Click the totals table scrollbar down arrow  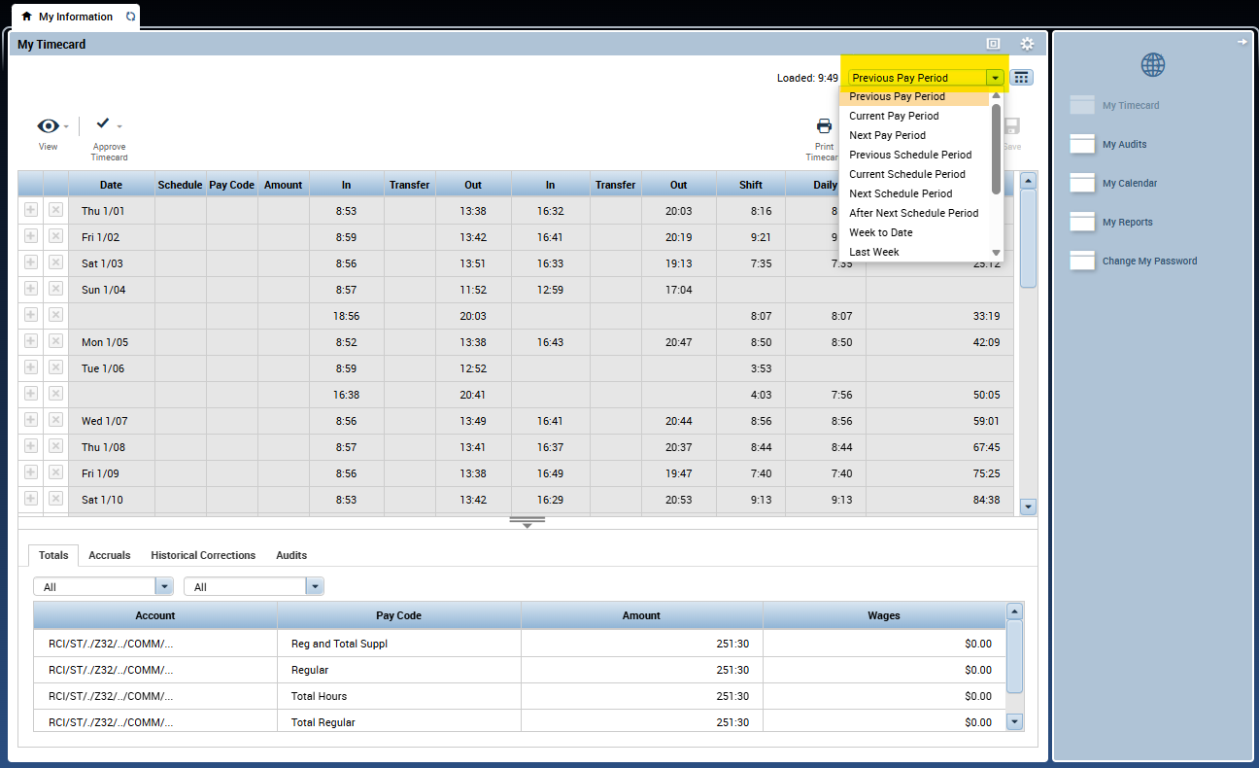click(1014, 721)
